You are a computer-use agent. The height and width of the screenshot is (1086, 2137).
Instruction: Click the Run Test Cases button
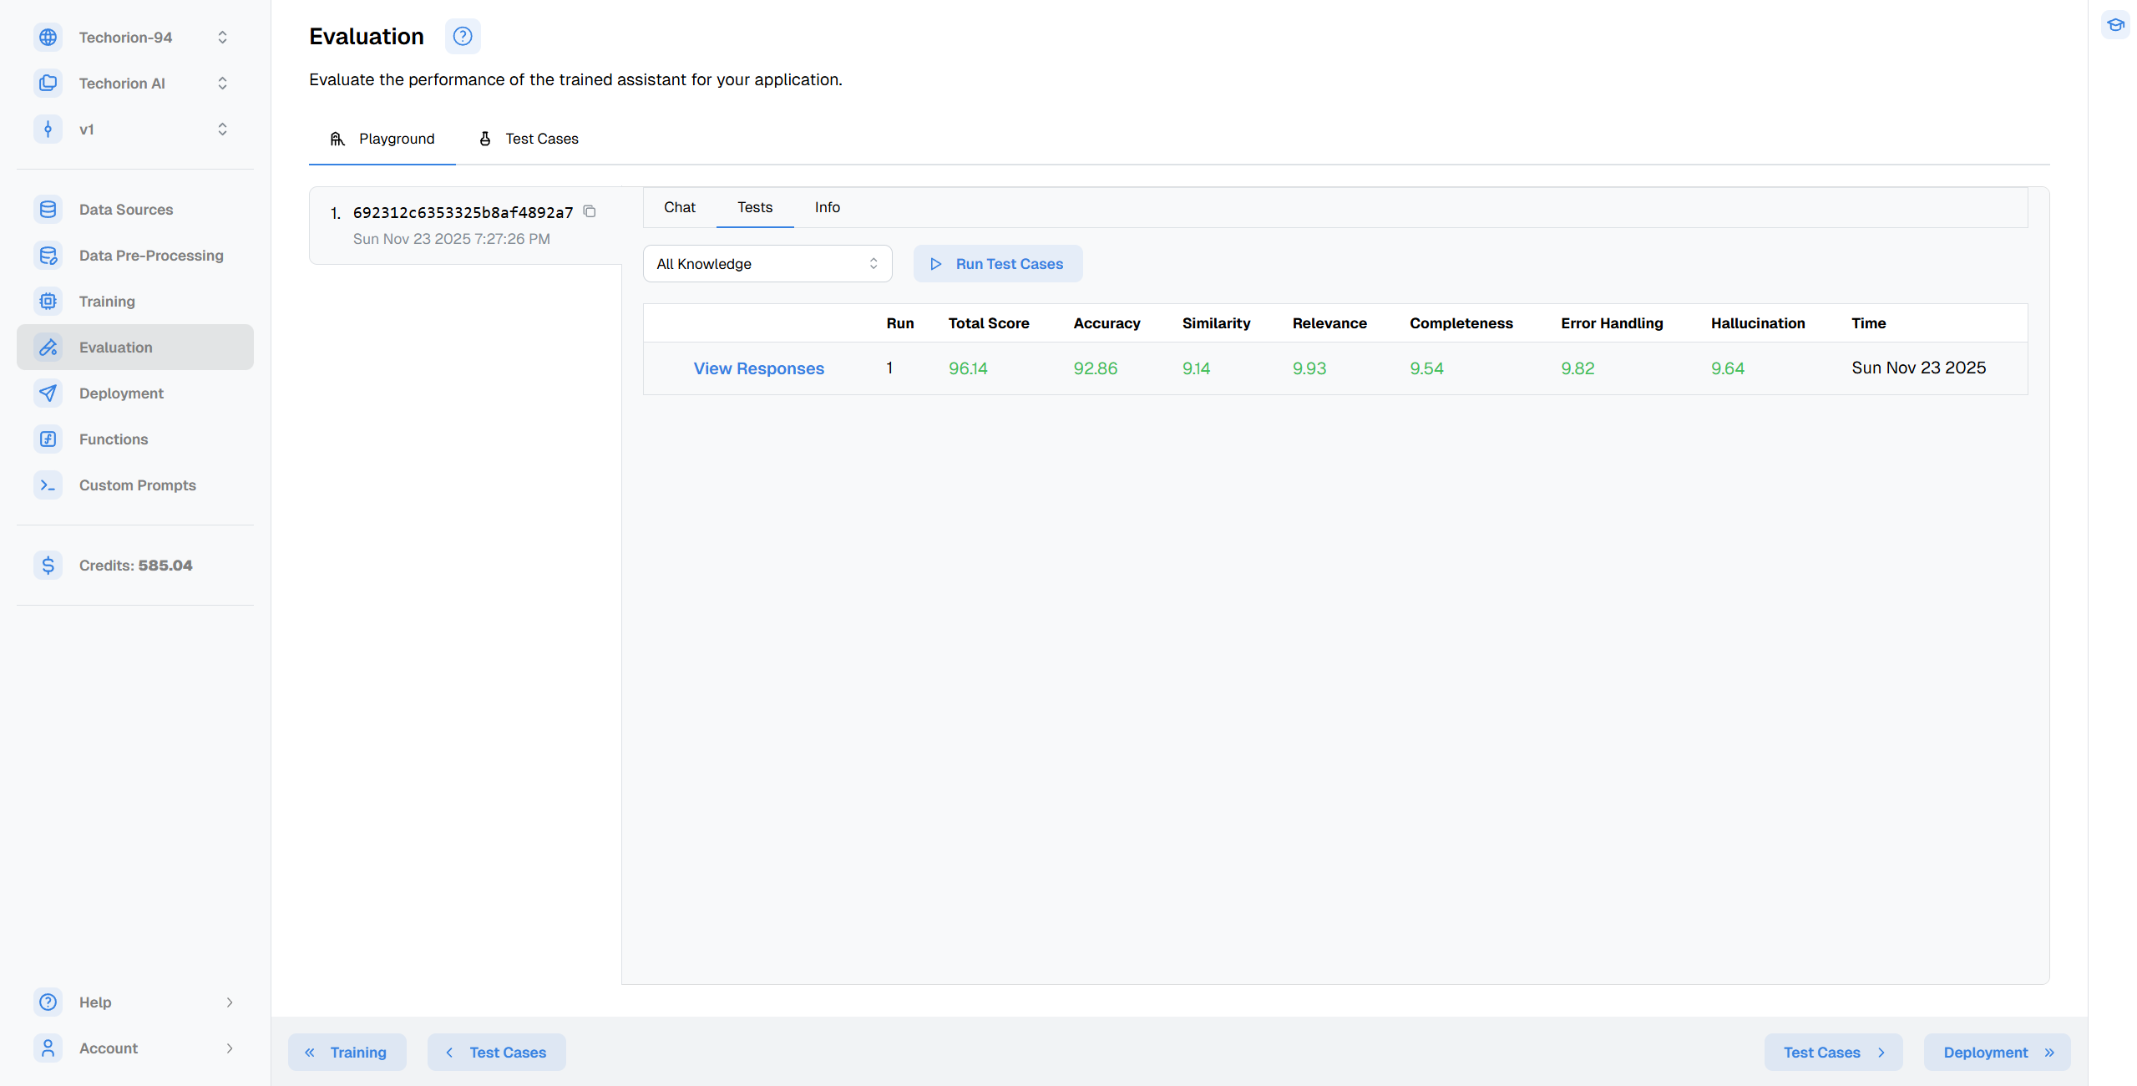tap(997, 263)
